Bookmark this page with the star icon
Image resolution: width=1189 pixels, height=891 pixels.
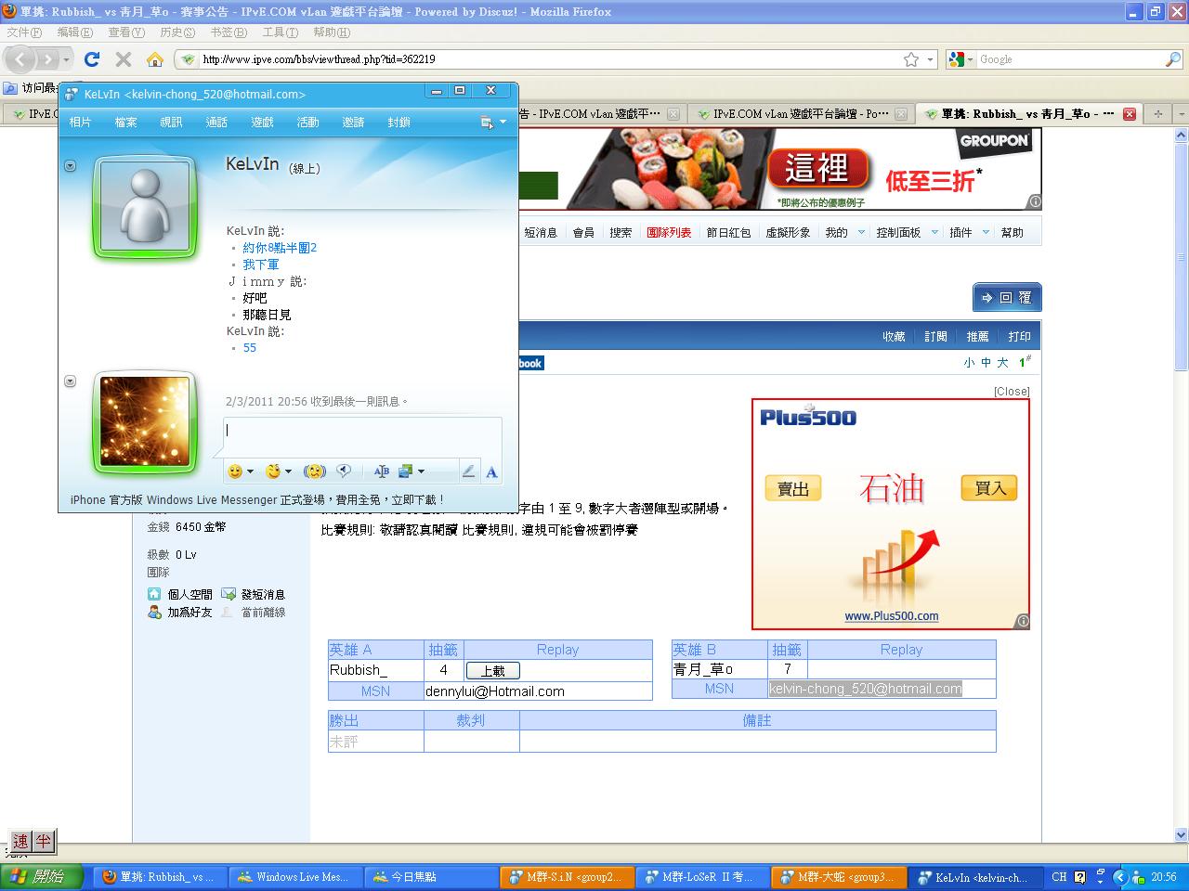911,59
